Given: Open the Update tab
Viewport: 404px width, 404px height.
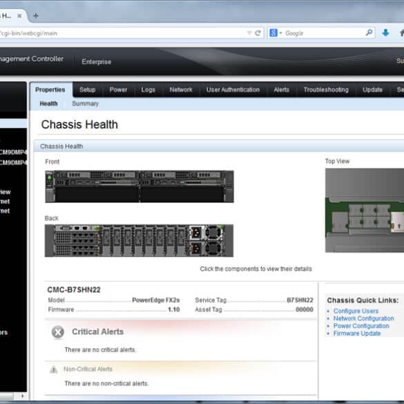Looking at the screenshot, I should [372, 90].
